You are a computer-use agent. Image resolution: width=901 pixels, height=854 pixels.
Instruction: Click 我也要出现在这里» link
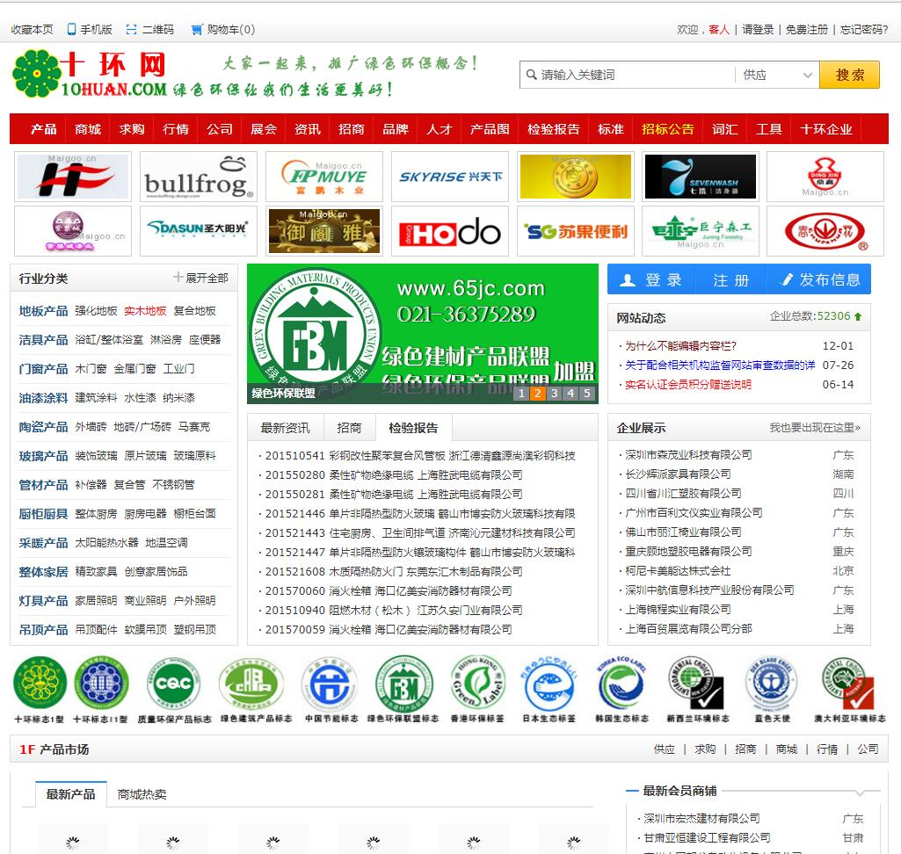tap(815, 427)
